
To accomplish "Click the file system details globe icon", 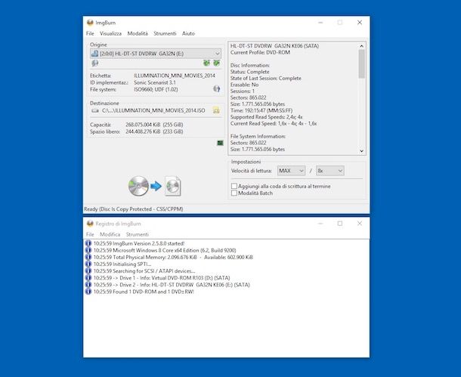I will point(217,88).
